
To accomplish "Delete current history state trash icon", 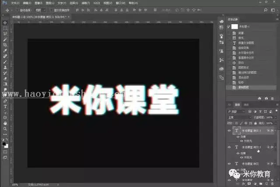I will click(272, 99).
